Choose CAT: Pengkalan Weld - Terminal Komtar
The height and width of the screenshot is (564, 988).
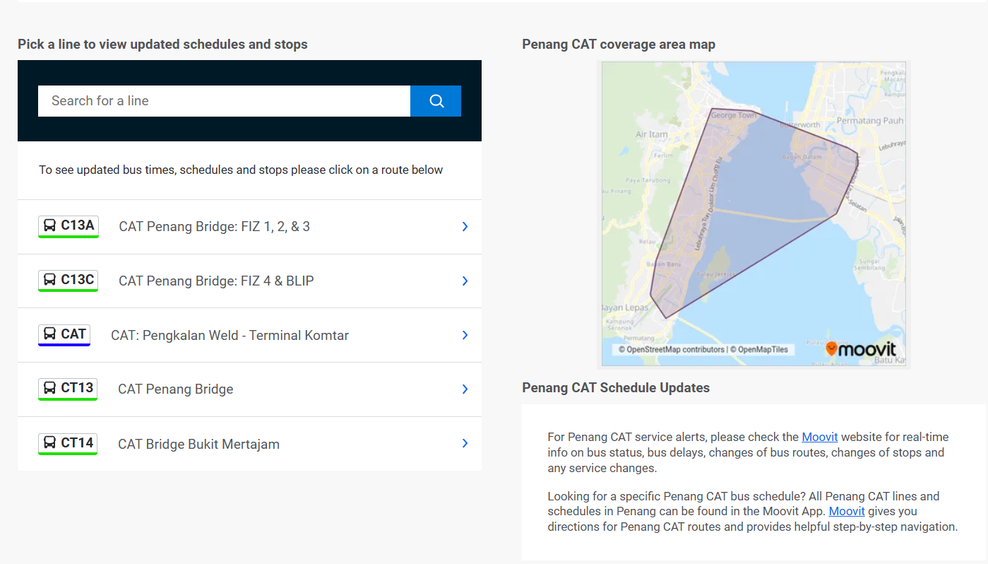pyautogui.click(x=230, y=335)
